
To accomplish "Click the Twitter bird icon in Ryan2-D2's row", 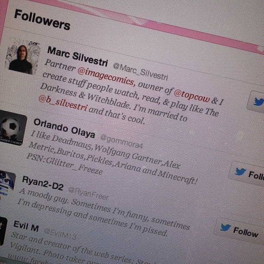I will pos(226,227).
